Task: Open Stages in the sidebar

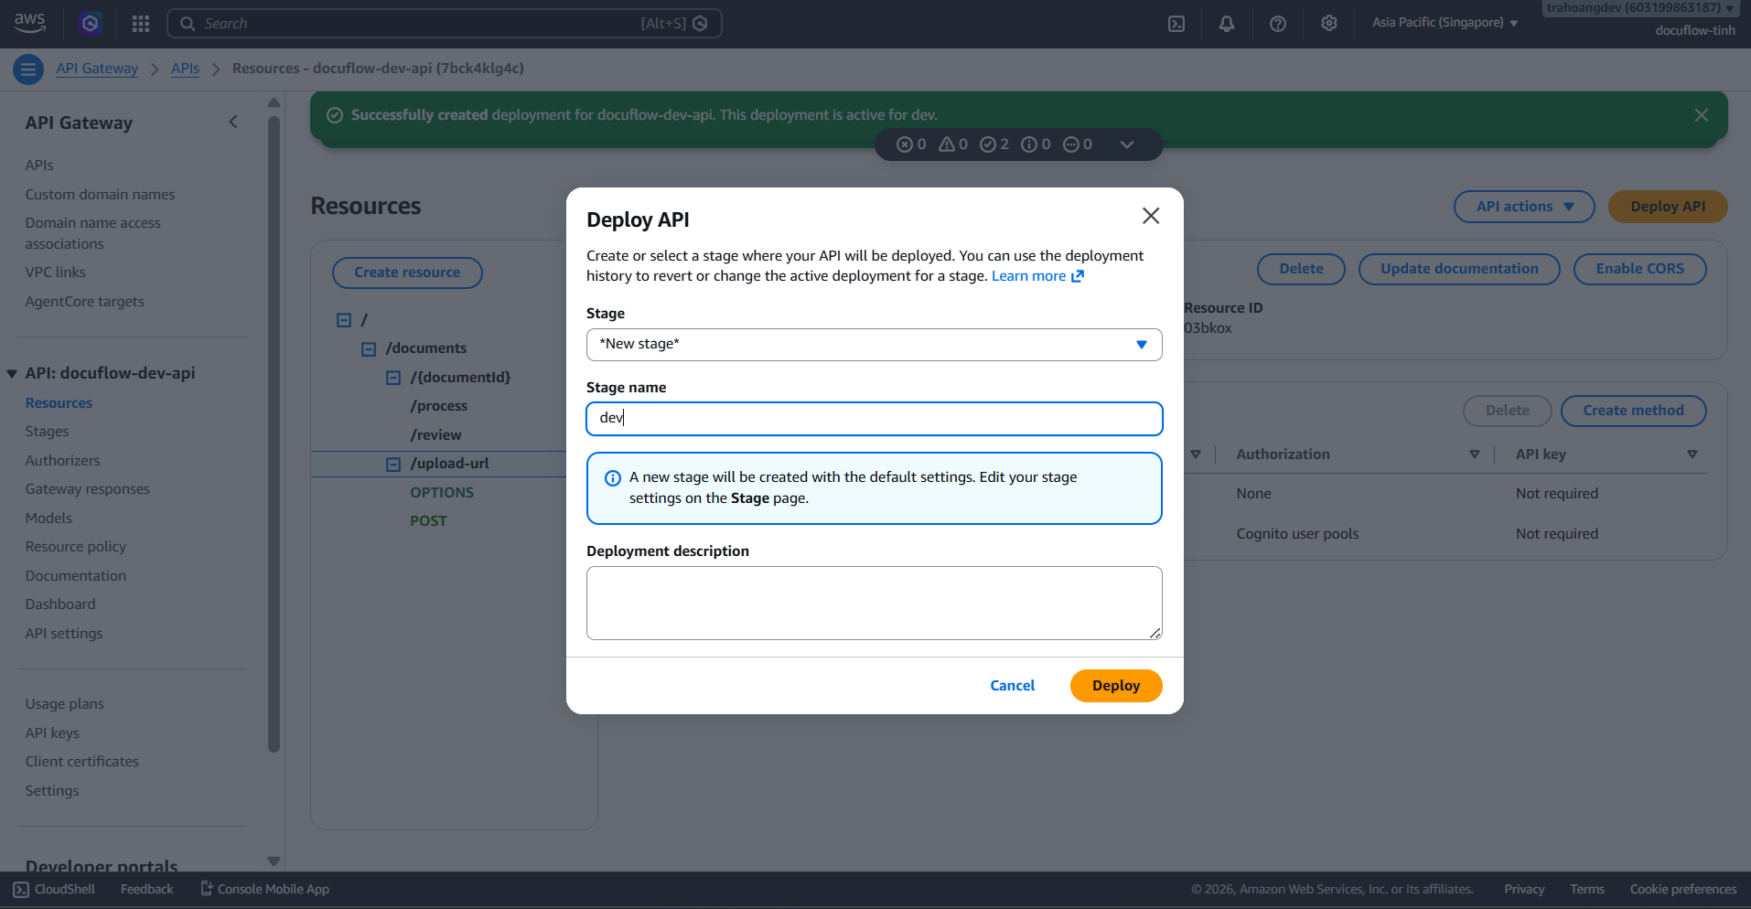Action: click(47, 432)
